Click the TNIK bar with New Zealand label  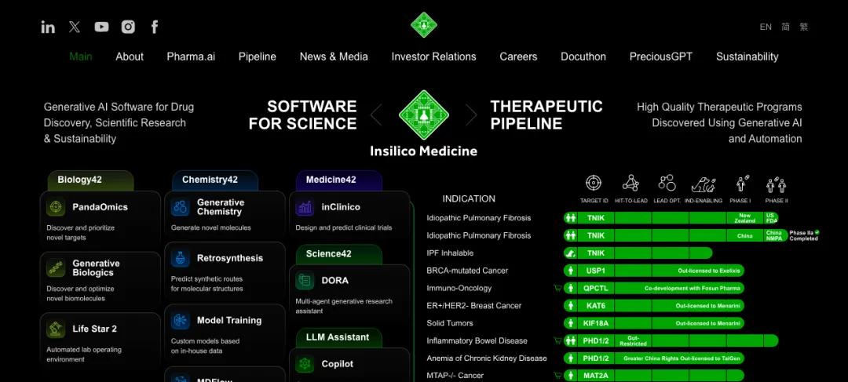click(671, 218)
